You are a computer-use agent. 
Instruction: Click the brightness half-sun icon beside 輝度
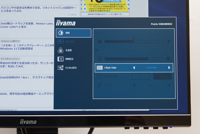point(60,33)
